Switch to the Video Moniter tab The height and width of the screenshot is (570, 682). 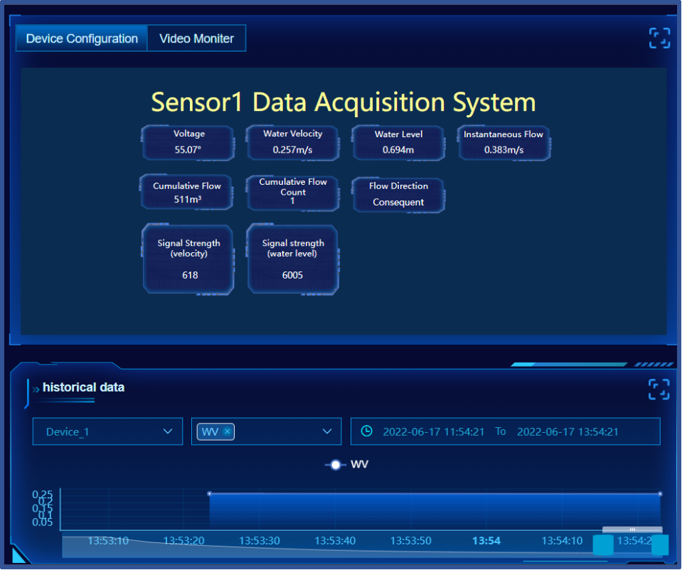tap(196, 38)
